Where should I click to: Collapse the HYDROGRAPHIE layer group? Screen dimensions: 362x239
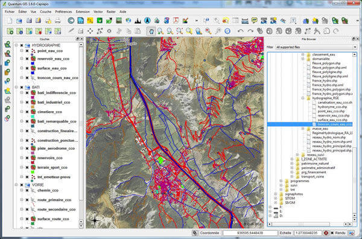pyautogui.click(x=16, y=45)
